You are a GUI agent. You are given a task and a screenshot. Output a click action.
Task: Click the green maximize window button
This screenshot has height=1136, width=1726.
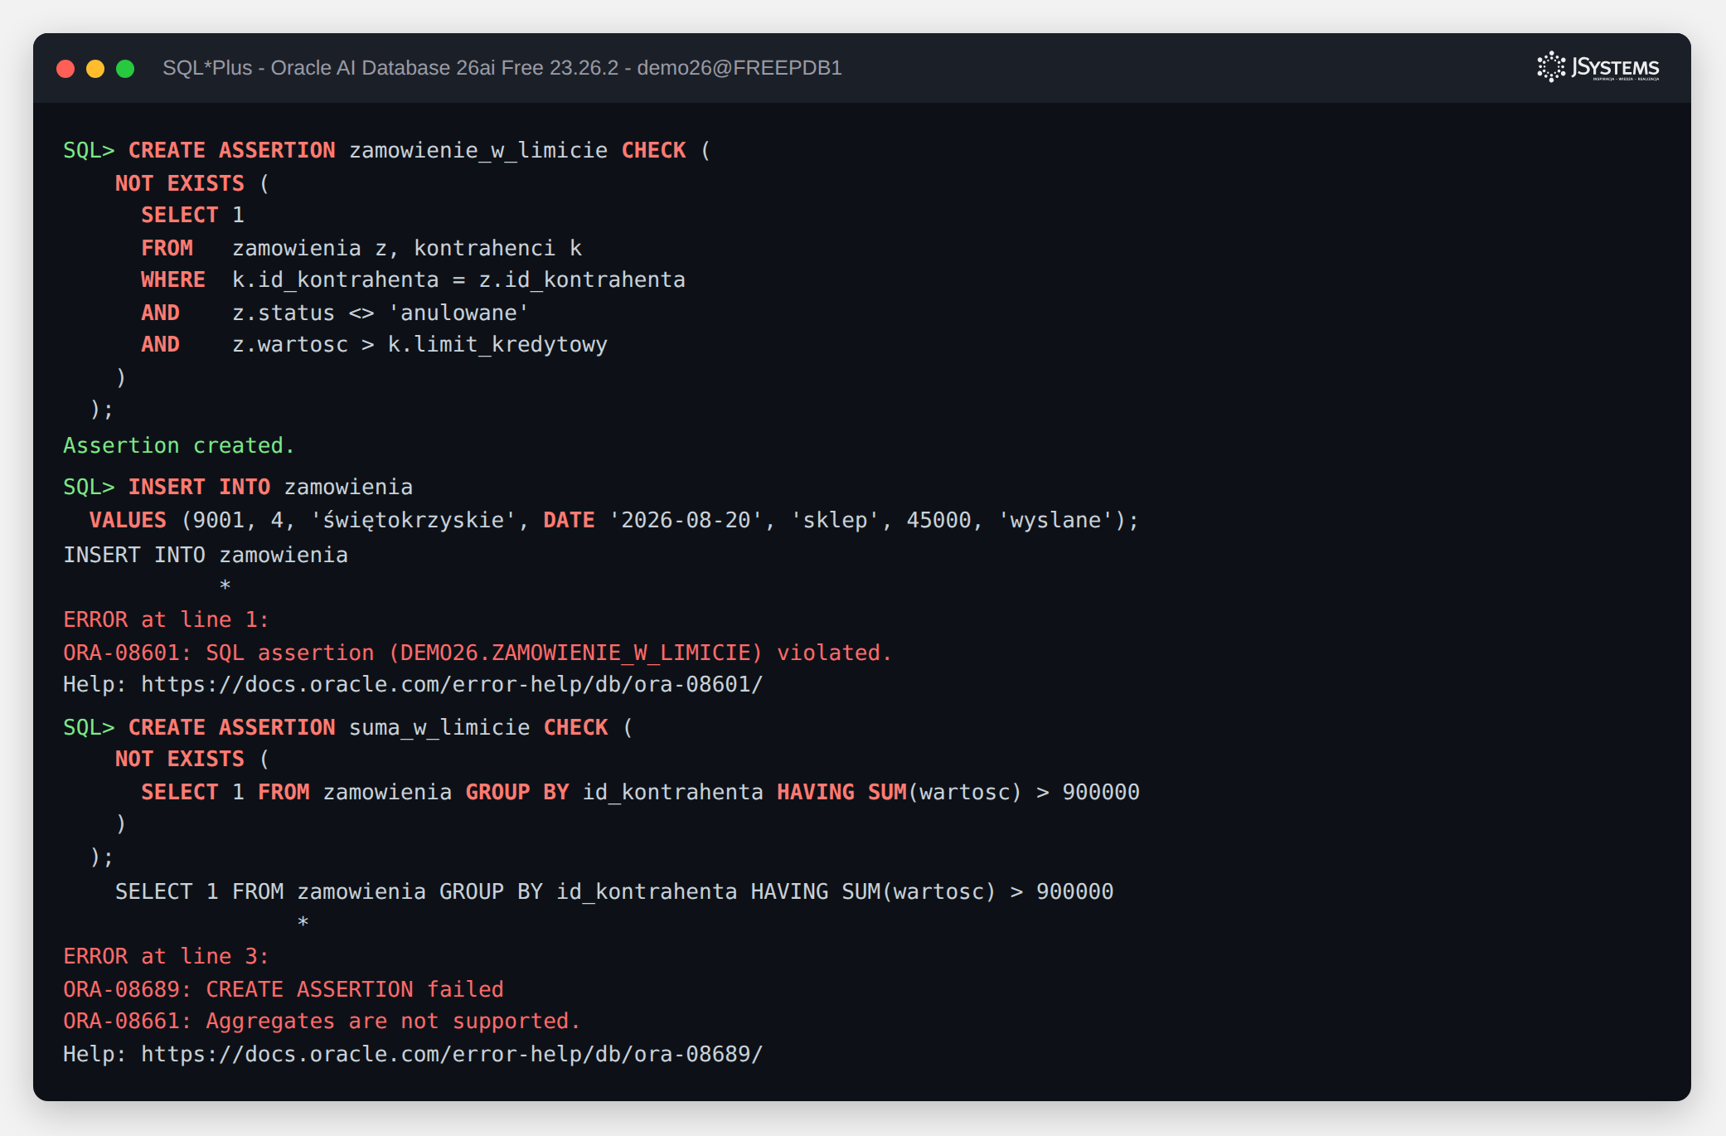[x=125, y=69]
